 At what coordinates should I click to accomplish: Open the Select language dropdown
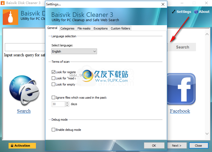coord(74,51)
